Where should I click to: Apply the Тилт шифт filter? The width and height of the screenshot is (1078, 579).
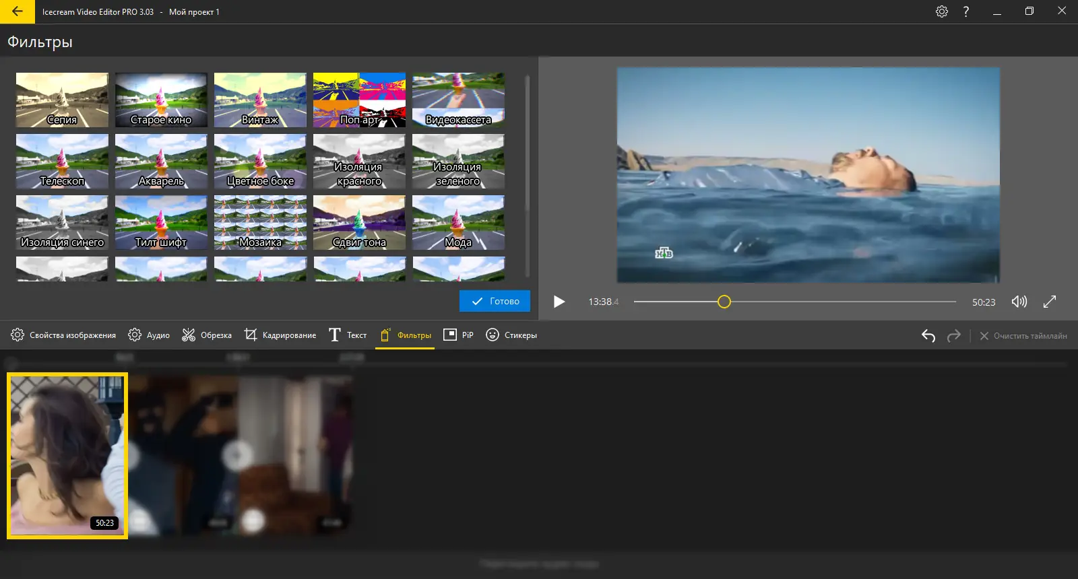coord(161,222)
